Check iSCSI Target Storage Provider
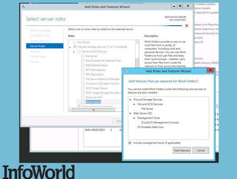 pyautogui.click(x=82, y=93)
